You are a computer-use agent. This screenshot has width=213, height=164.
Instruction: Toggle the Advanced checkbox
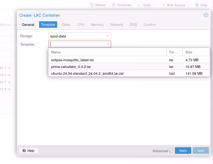(171, 151)
